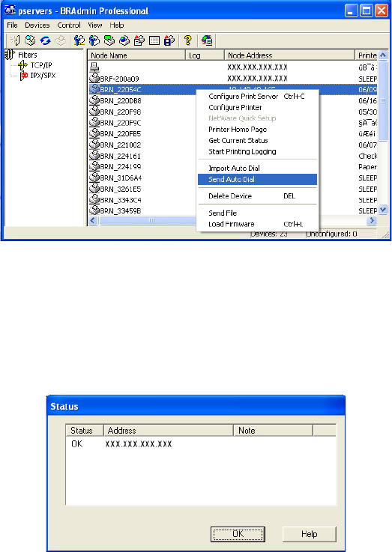Image resolution: width=392 pixels, height=552 pixels.
Task: Click the vertical scrollbar thumb
Action: coord(383,100)
